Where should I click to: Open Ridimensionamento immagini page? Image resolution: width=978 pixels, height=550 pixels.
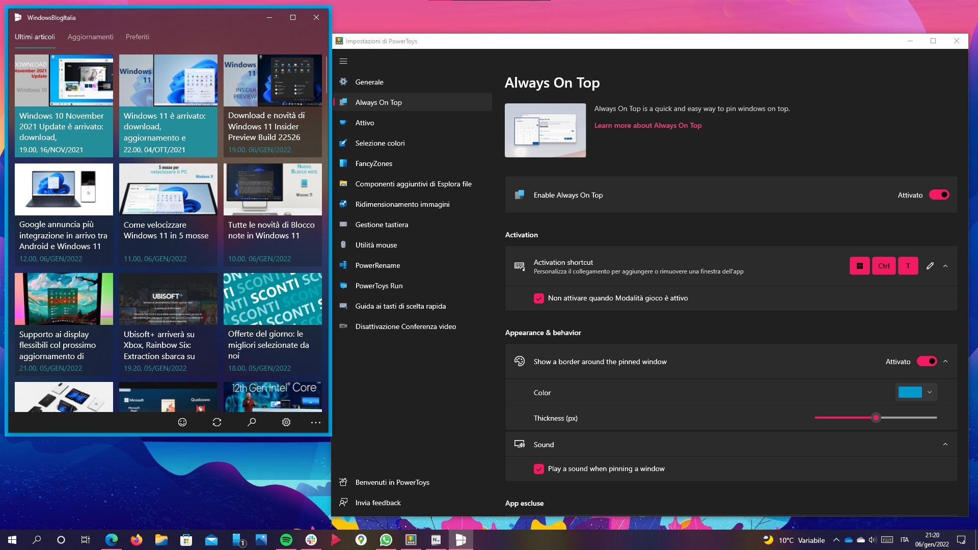[413, 204]
